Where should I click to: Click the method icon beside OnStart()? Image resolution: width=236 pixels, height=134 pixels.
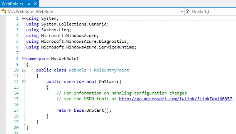187,11
